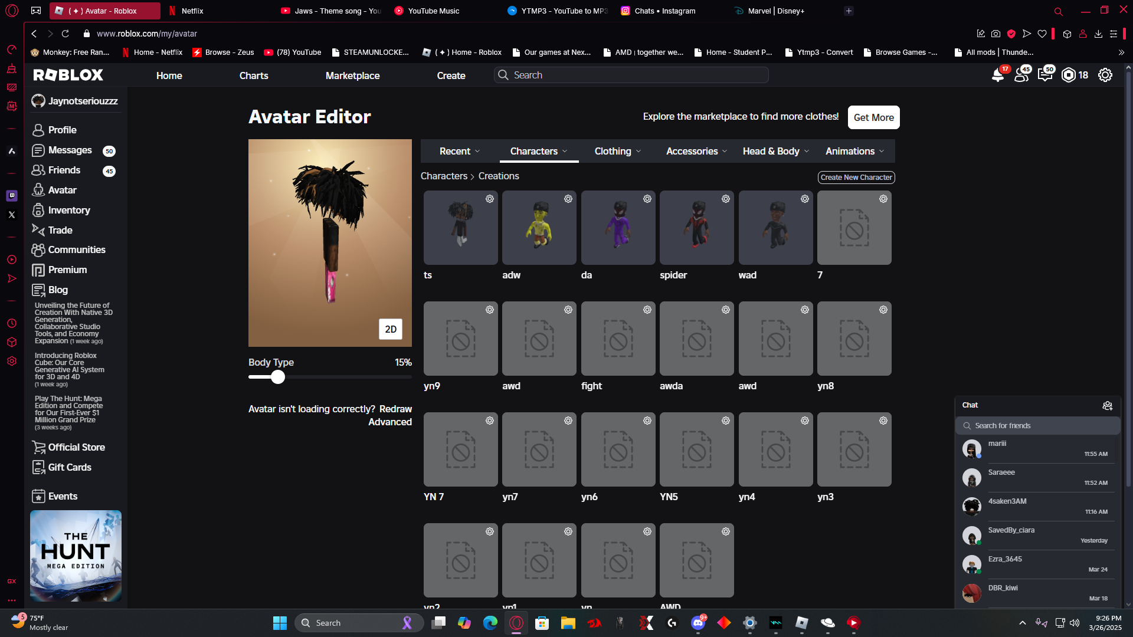Click Create New Character button
The width and height of the screenshot is (1133, 637).
tap(856, 178)
